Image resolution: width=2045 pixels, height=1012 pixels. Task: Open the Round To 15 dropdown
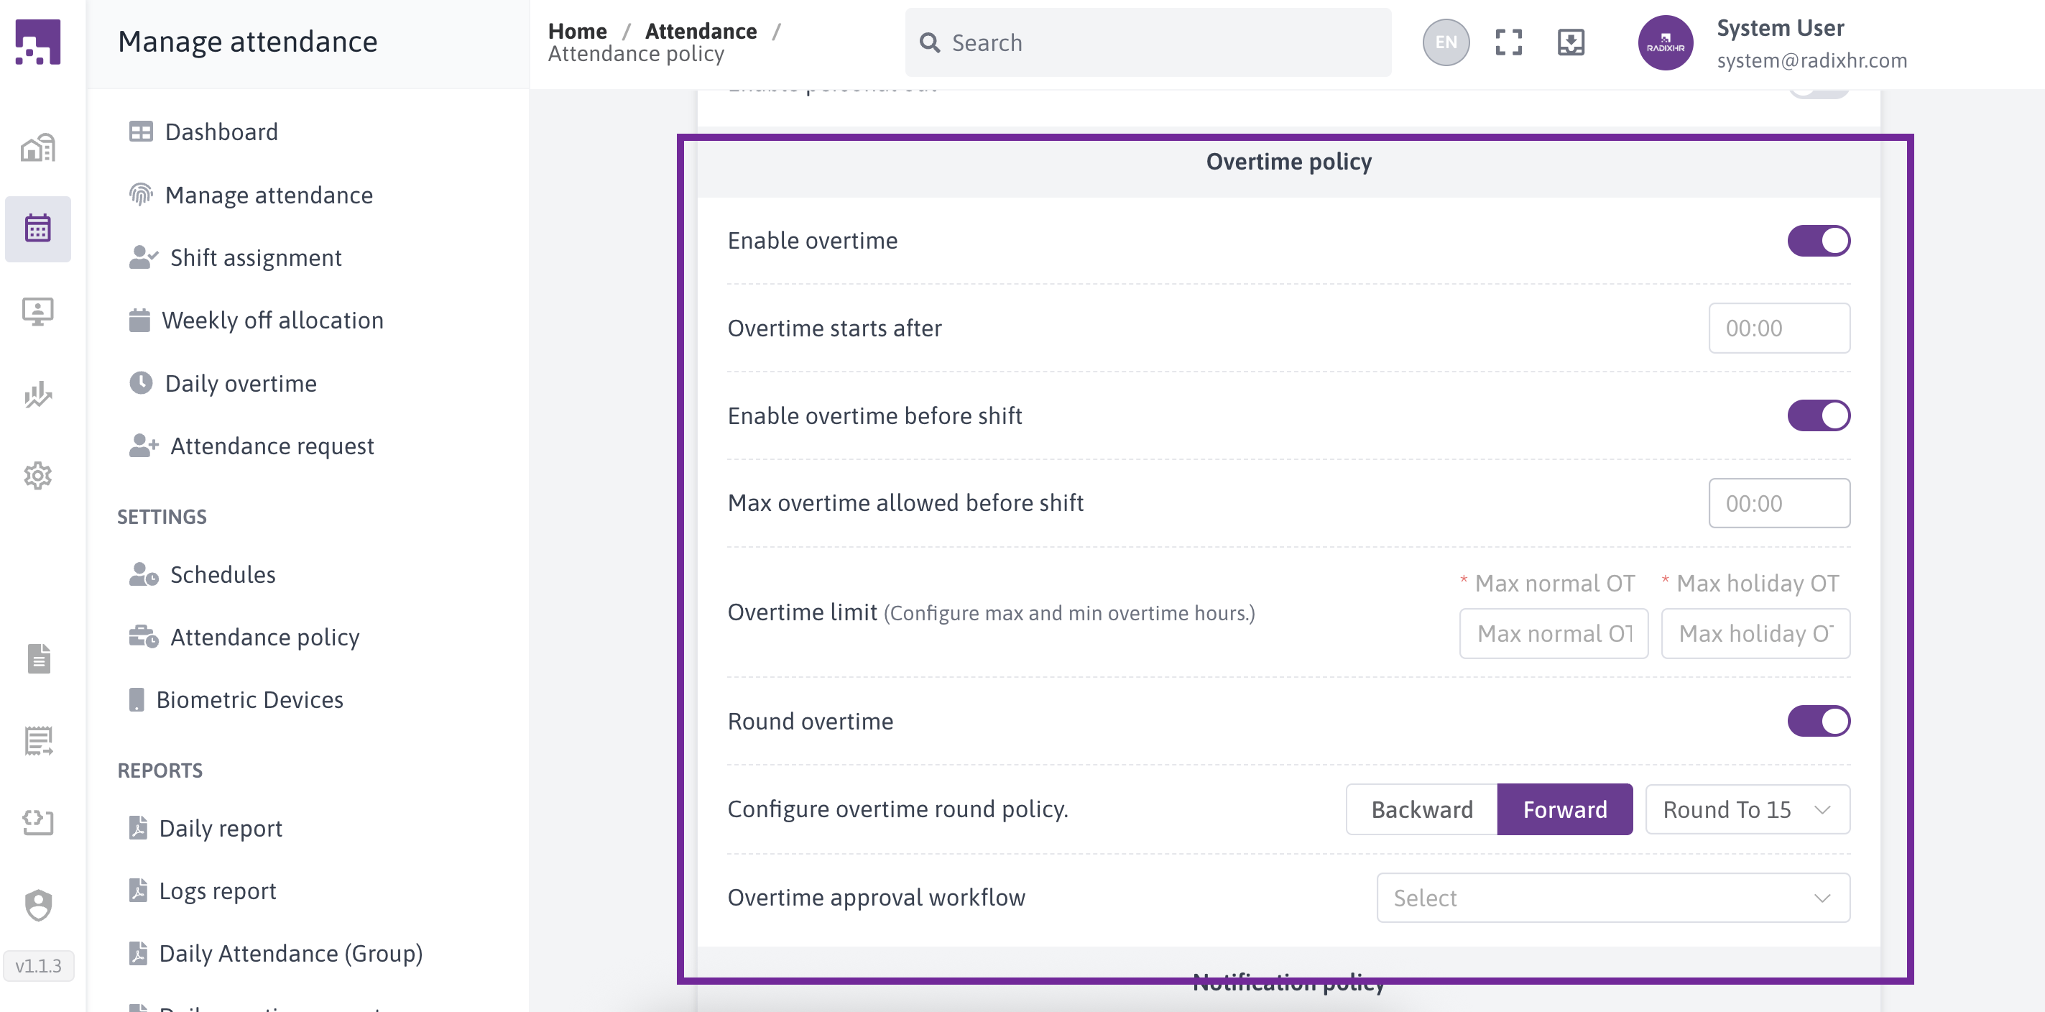tap(1747, 809)
